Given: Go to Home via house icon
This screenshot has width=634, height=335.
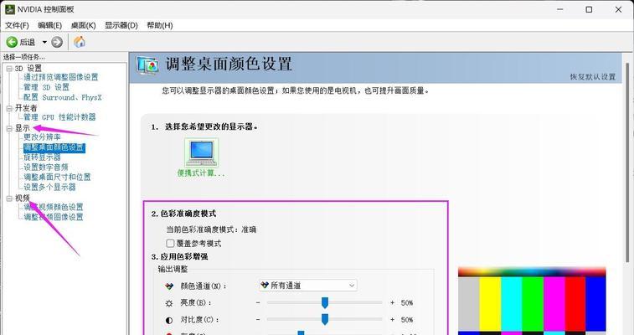Looking at the screenshot, I should click(x=80, y=42).
